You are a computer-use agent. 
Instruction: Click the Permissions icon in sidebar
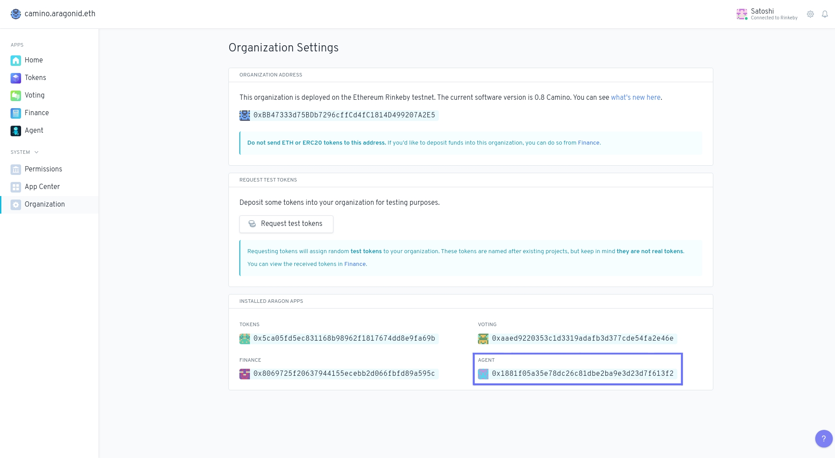point(16,169)
